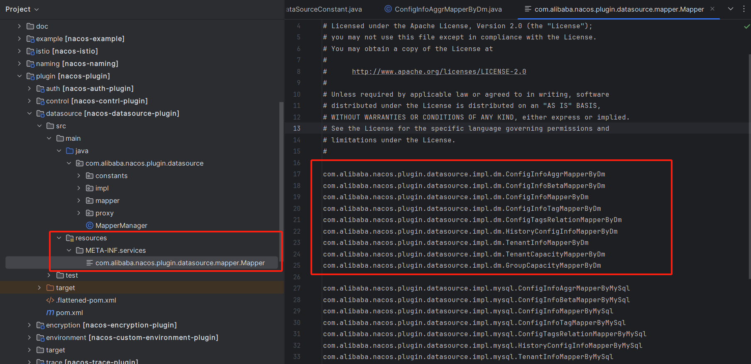Screen dimensions: 751x364
Task: Click the line 13 gutter number
Action: 297,128
